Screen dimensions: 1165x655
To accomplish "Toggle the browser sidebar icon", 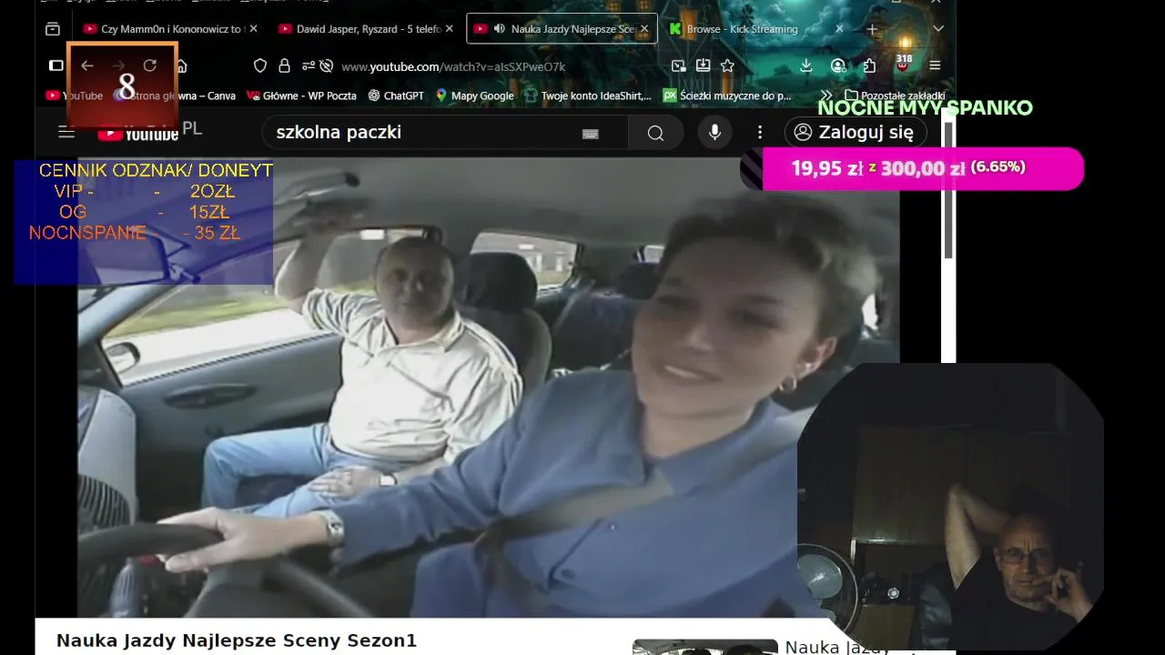I will (x=56, y=65).
